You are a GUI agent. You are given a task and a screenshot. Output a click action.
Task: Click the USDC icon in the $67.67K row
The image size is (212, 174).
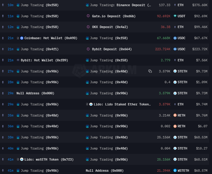click(175, 38)
